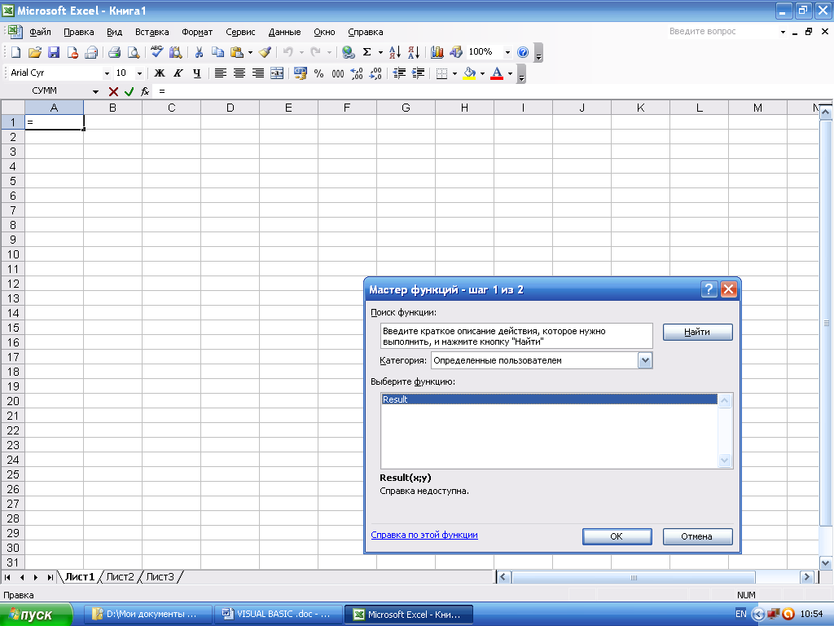Apply the percent style icon
834x626 pixels.
pyautogui.click(x=318, y=73)
